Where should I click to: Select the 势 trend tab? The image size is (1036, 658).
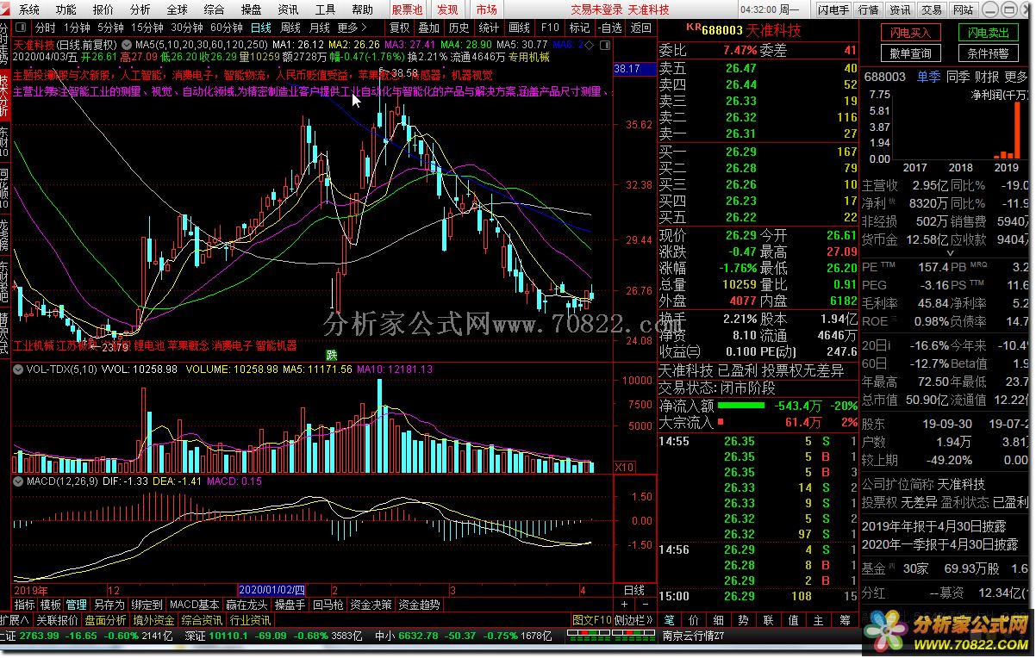[744, 620]
